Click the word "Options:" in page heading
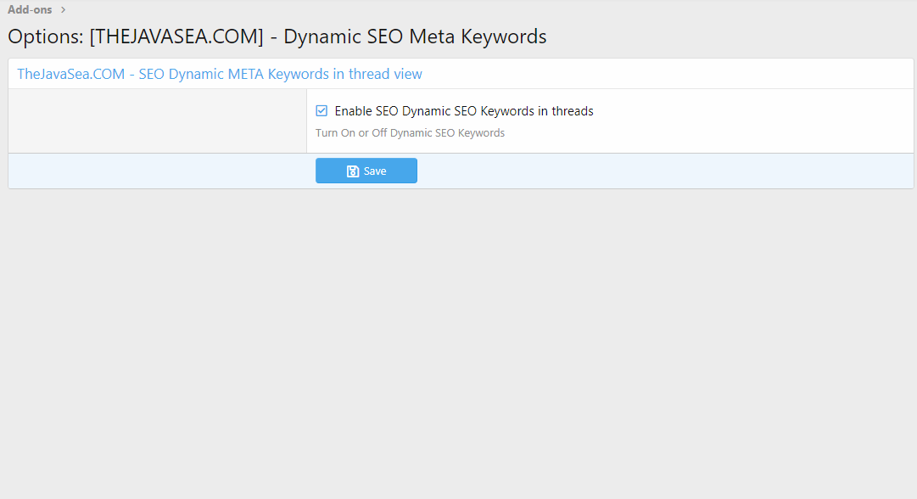Image resolution: width=917 pixels, height=499 pixels. tap(45, 36)
